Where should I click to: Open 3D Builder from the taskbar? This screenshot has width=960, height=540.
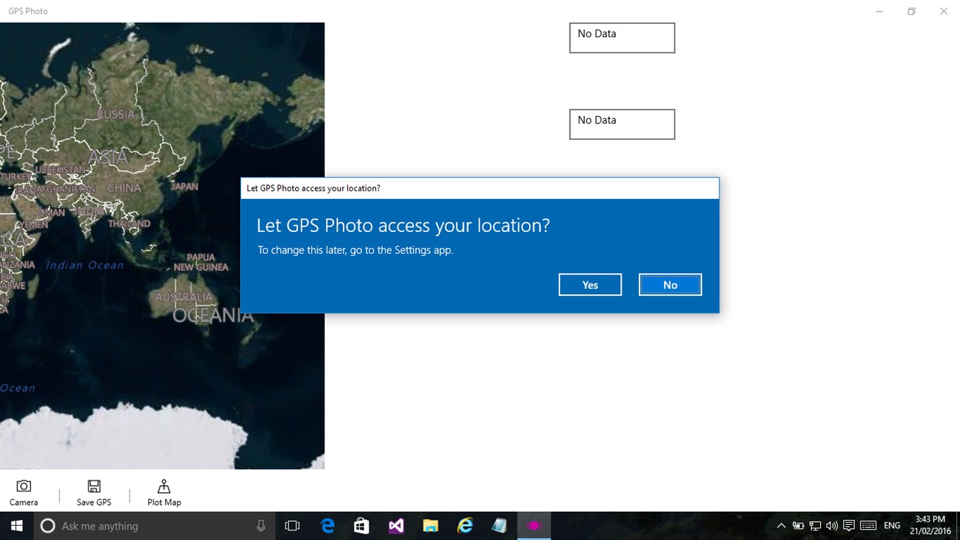(499, 526)
